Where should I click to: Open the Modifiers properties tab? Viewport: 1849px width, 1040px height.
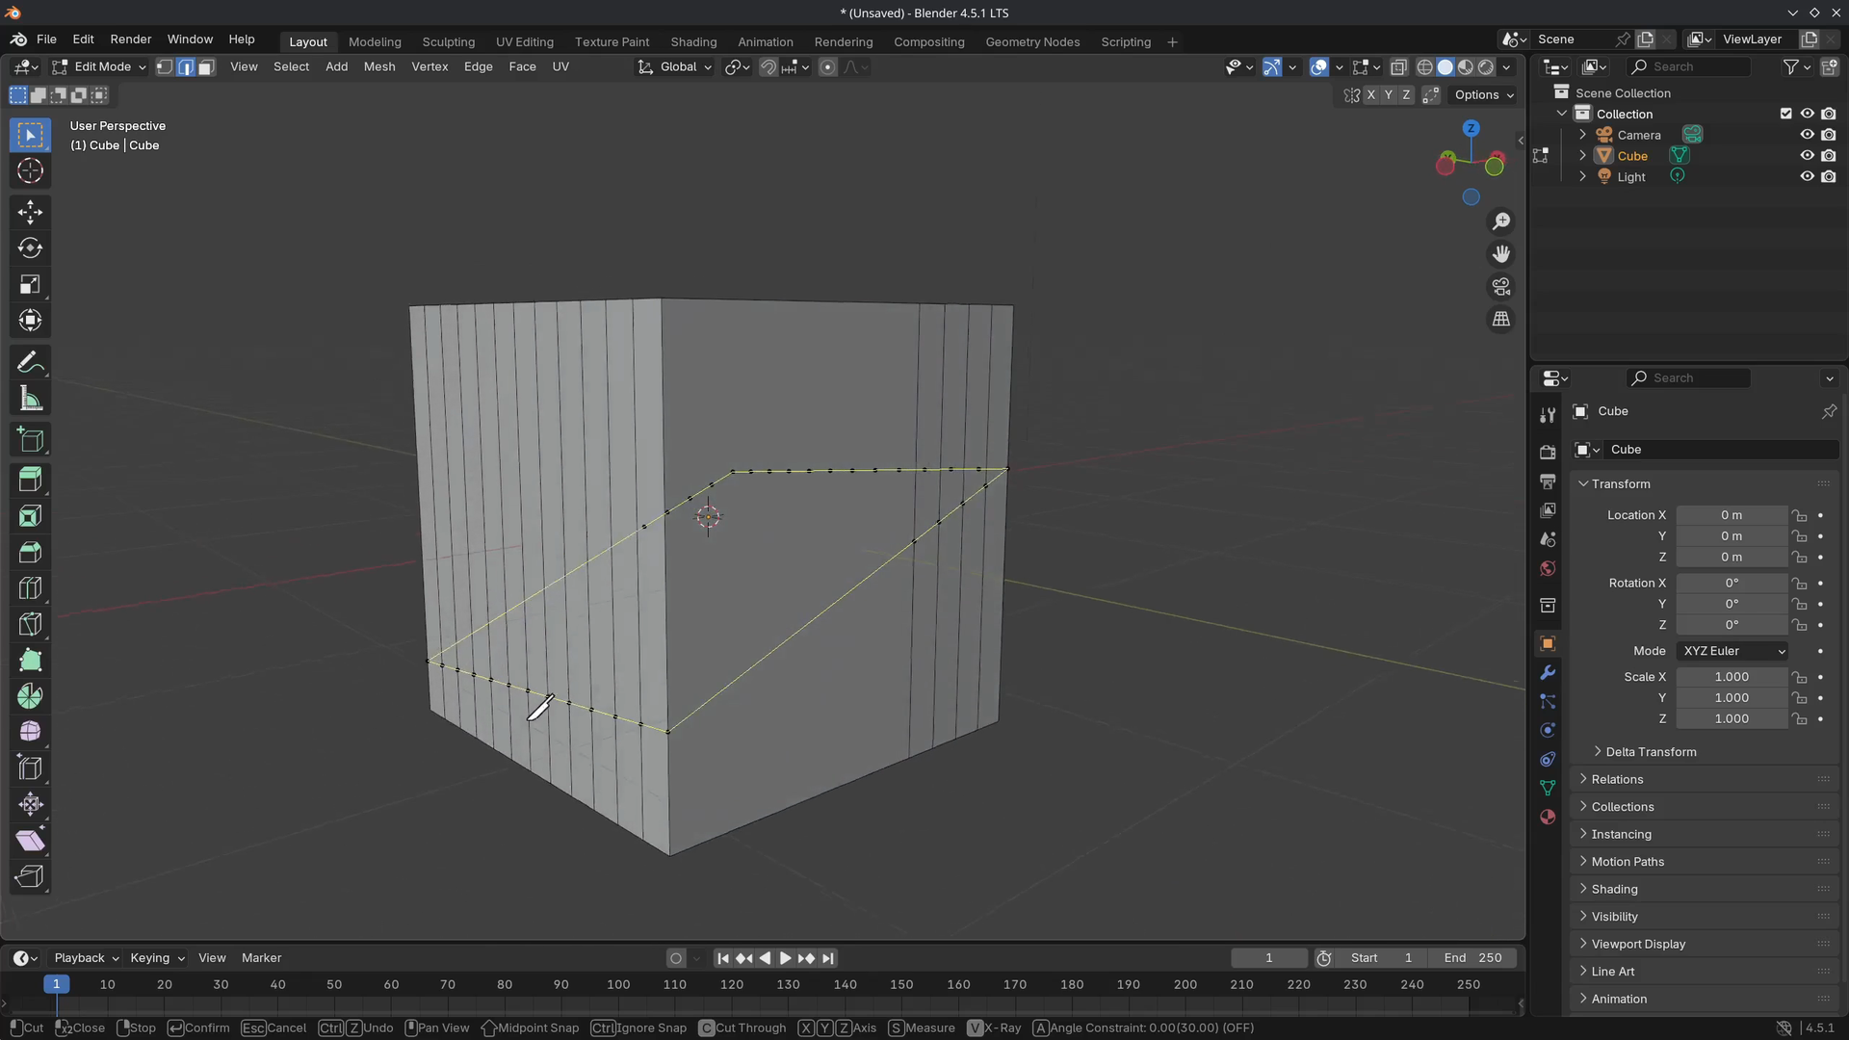pos(1548,672)
